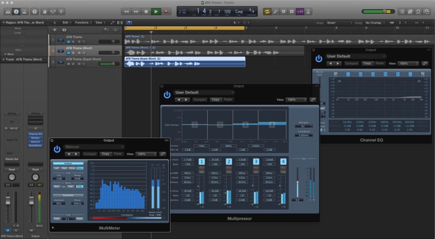Click Compare in the MultiMeter window
435x239 pixels.
90,154
